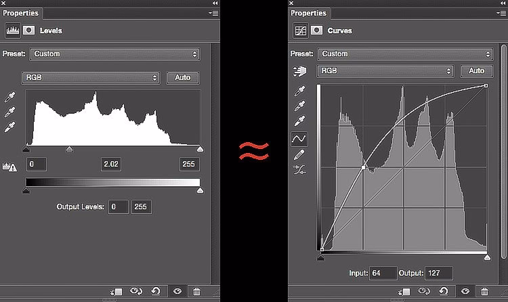Click the output levels black slider
The width and height of the screenshot is (508, 302).
[26, 190]
